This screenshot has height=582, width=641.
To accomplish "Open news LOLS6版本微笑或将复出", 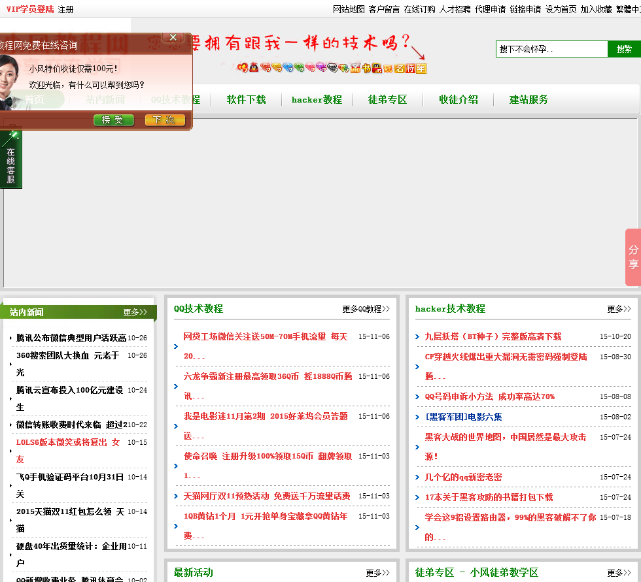I will pos(68,451).
